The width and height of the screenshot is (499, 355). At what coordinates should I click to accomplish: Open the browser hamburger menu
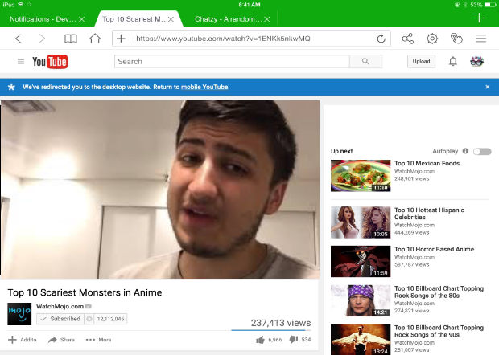[x=480, y=39]
